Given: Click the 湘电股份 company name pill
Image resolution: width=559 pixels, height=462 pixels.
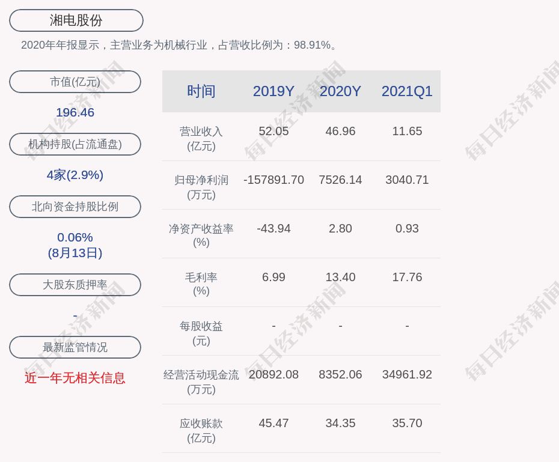Looking at the screenshot, I should [x=76, y=20].
